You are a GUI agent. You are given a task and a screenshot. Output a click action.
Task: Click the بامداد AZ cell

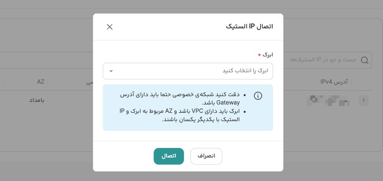[37, 100]
